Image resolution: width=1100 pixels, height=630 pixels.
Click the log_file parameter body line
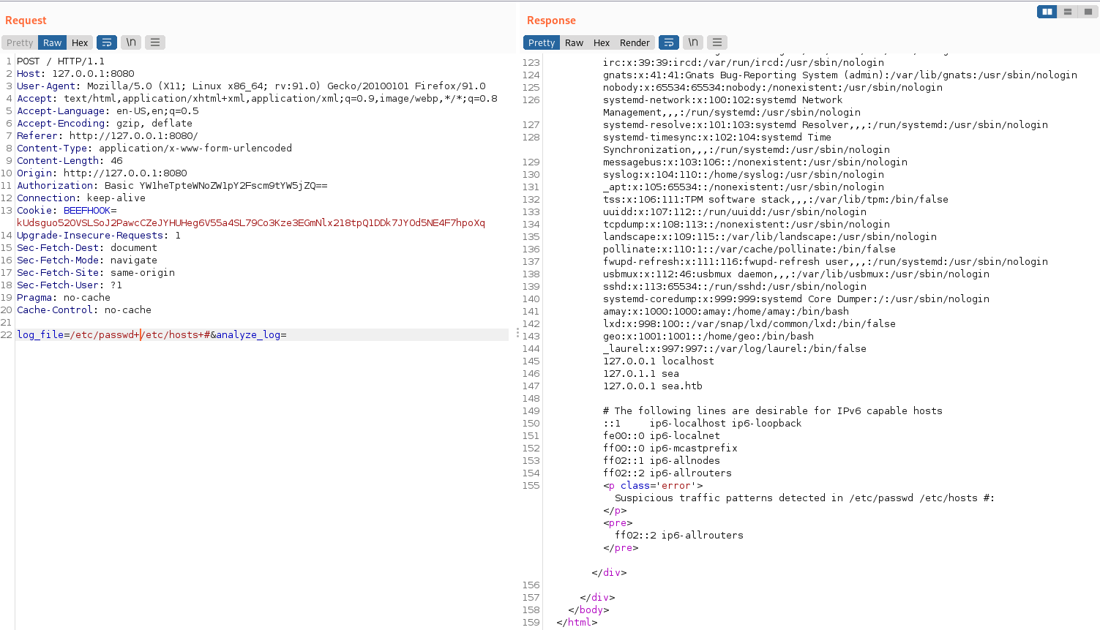151,334
